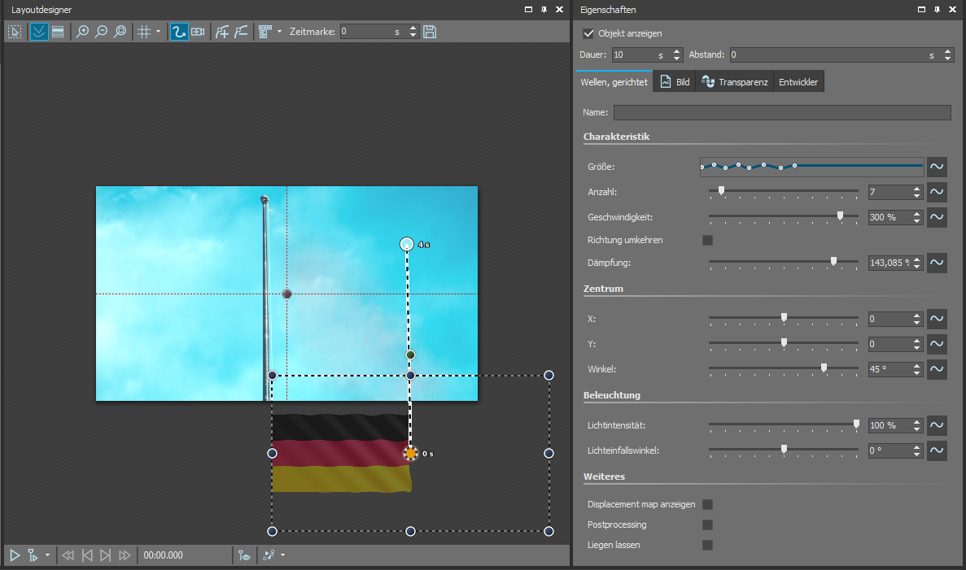The height and width of the screenshot is (570, 966).
Task: Open curve editor for Winkel
Action: 937,369
